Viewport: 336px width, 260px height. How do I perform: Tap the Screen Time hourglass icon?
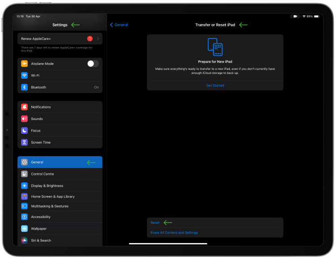click(24, 142)
